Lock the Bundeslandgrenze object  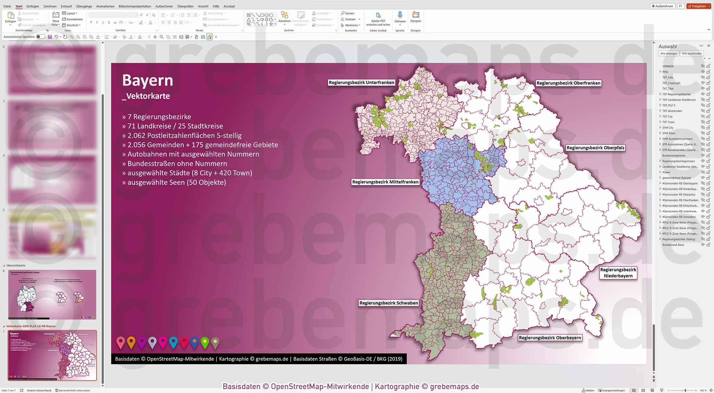pos(708,155)
